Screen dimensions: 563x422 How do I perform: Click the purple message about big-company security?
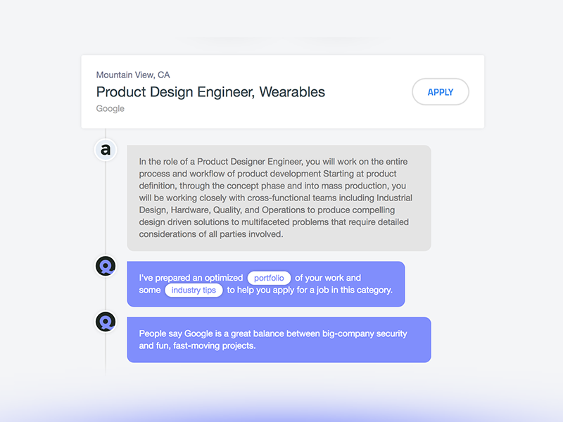point(279,340)
